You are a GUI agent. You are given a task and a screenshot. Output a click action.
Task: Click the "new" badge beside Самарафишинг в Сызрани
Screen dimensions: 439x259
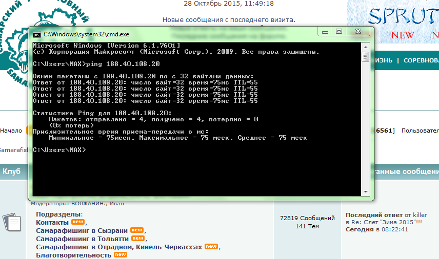(x=136, y=230)
